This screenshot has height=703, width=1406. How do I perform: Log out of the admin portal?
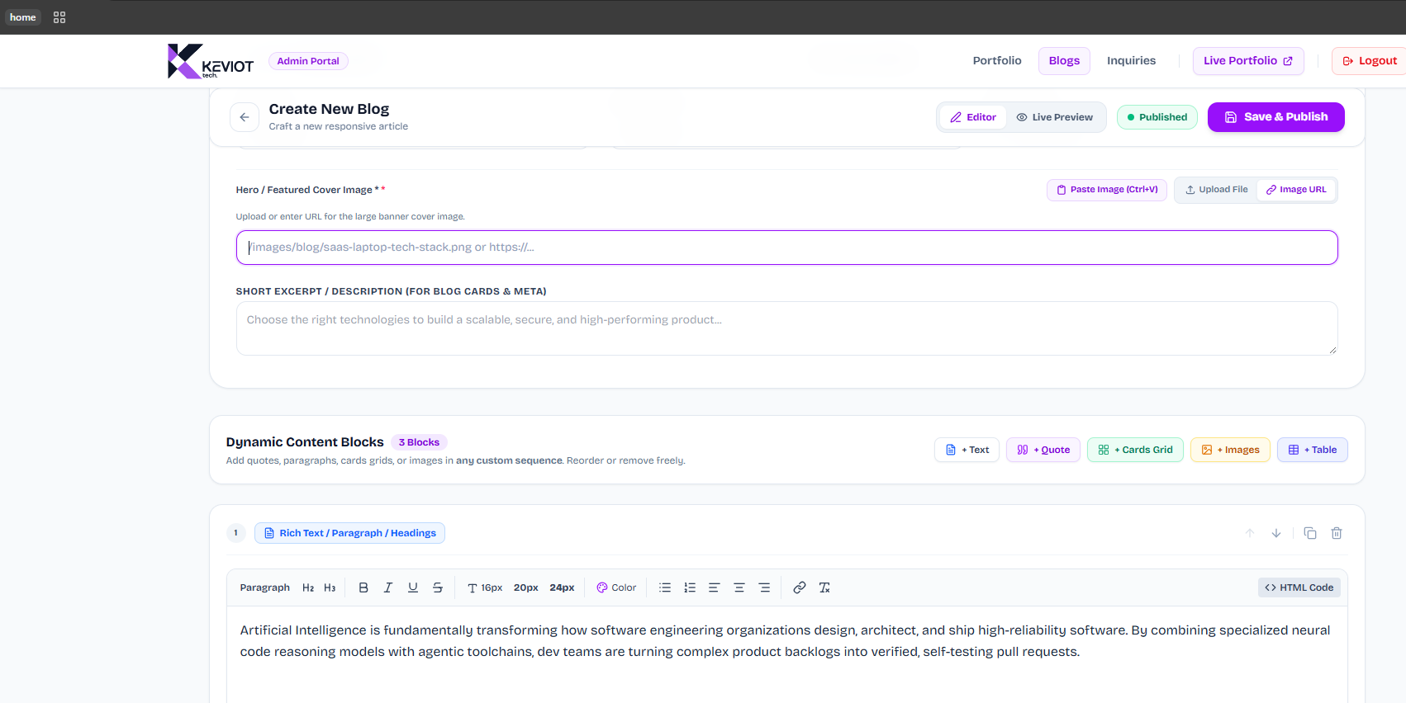tap(1370, 61)
